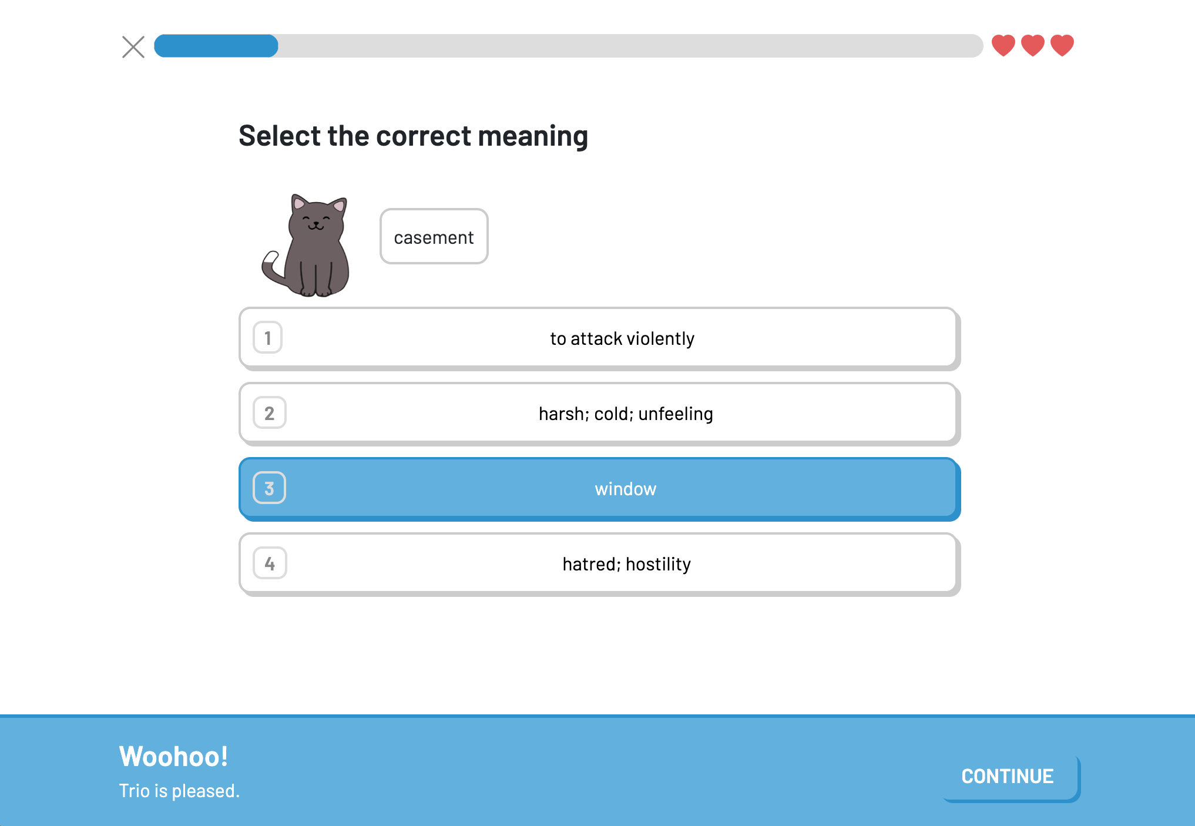
Task: Click the number 4 key badge
Action: (270, 563)
